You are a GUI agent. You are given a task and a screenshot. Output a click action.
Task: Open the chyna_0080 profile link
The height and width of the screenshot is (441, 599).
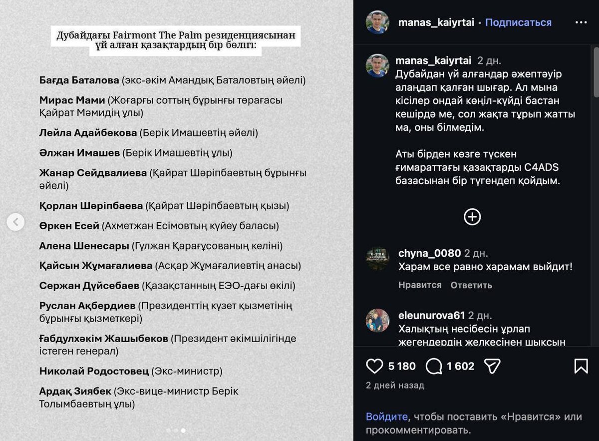[x=429, y=254]
